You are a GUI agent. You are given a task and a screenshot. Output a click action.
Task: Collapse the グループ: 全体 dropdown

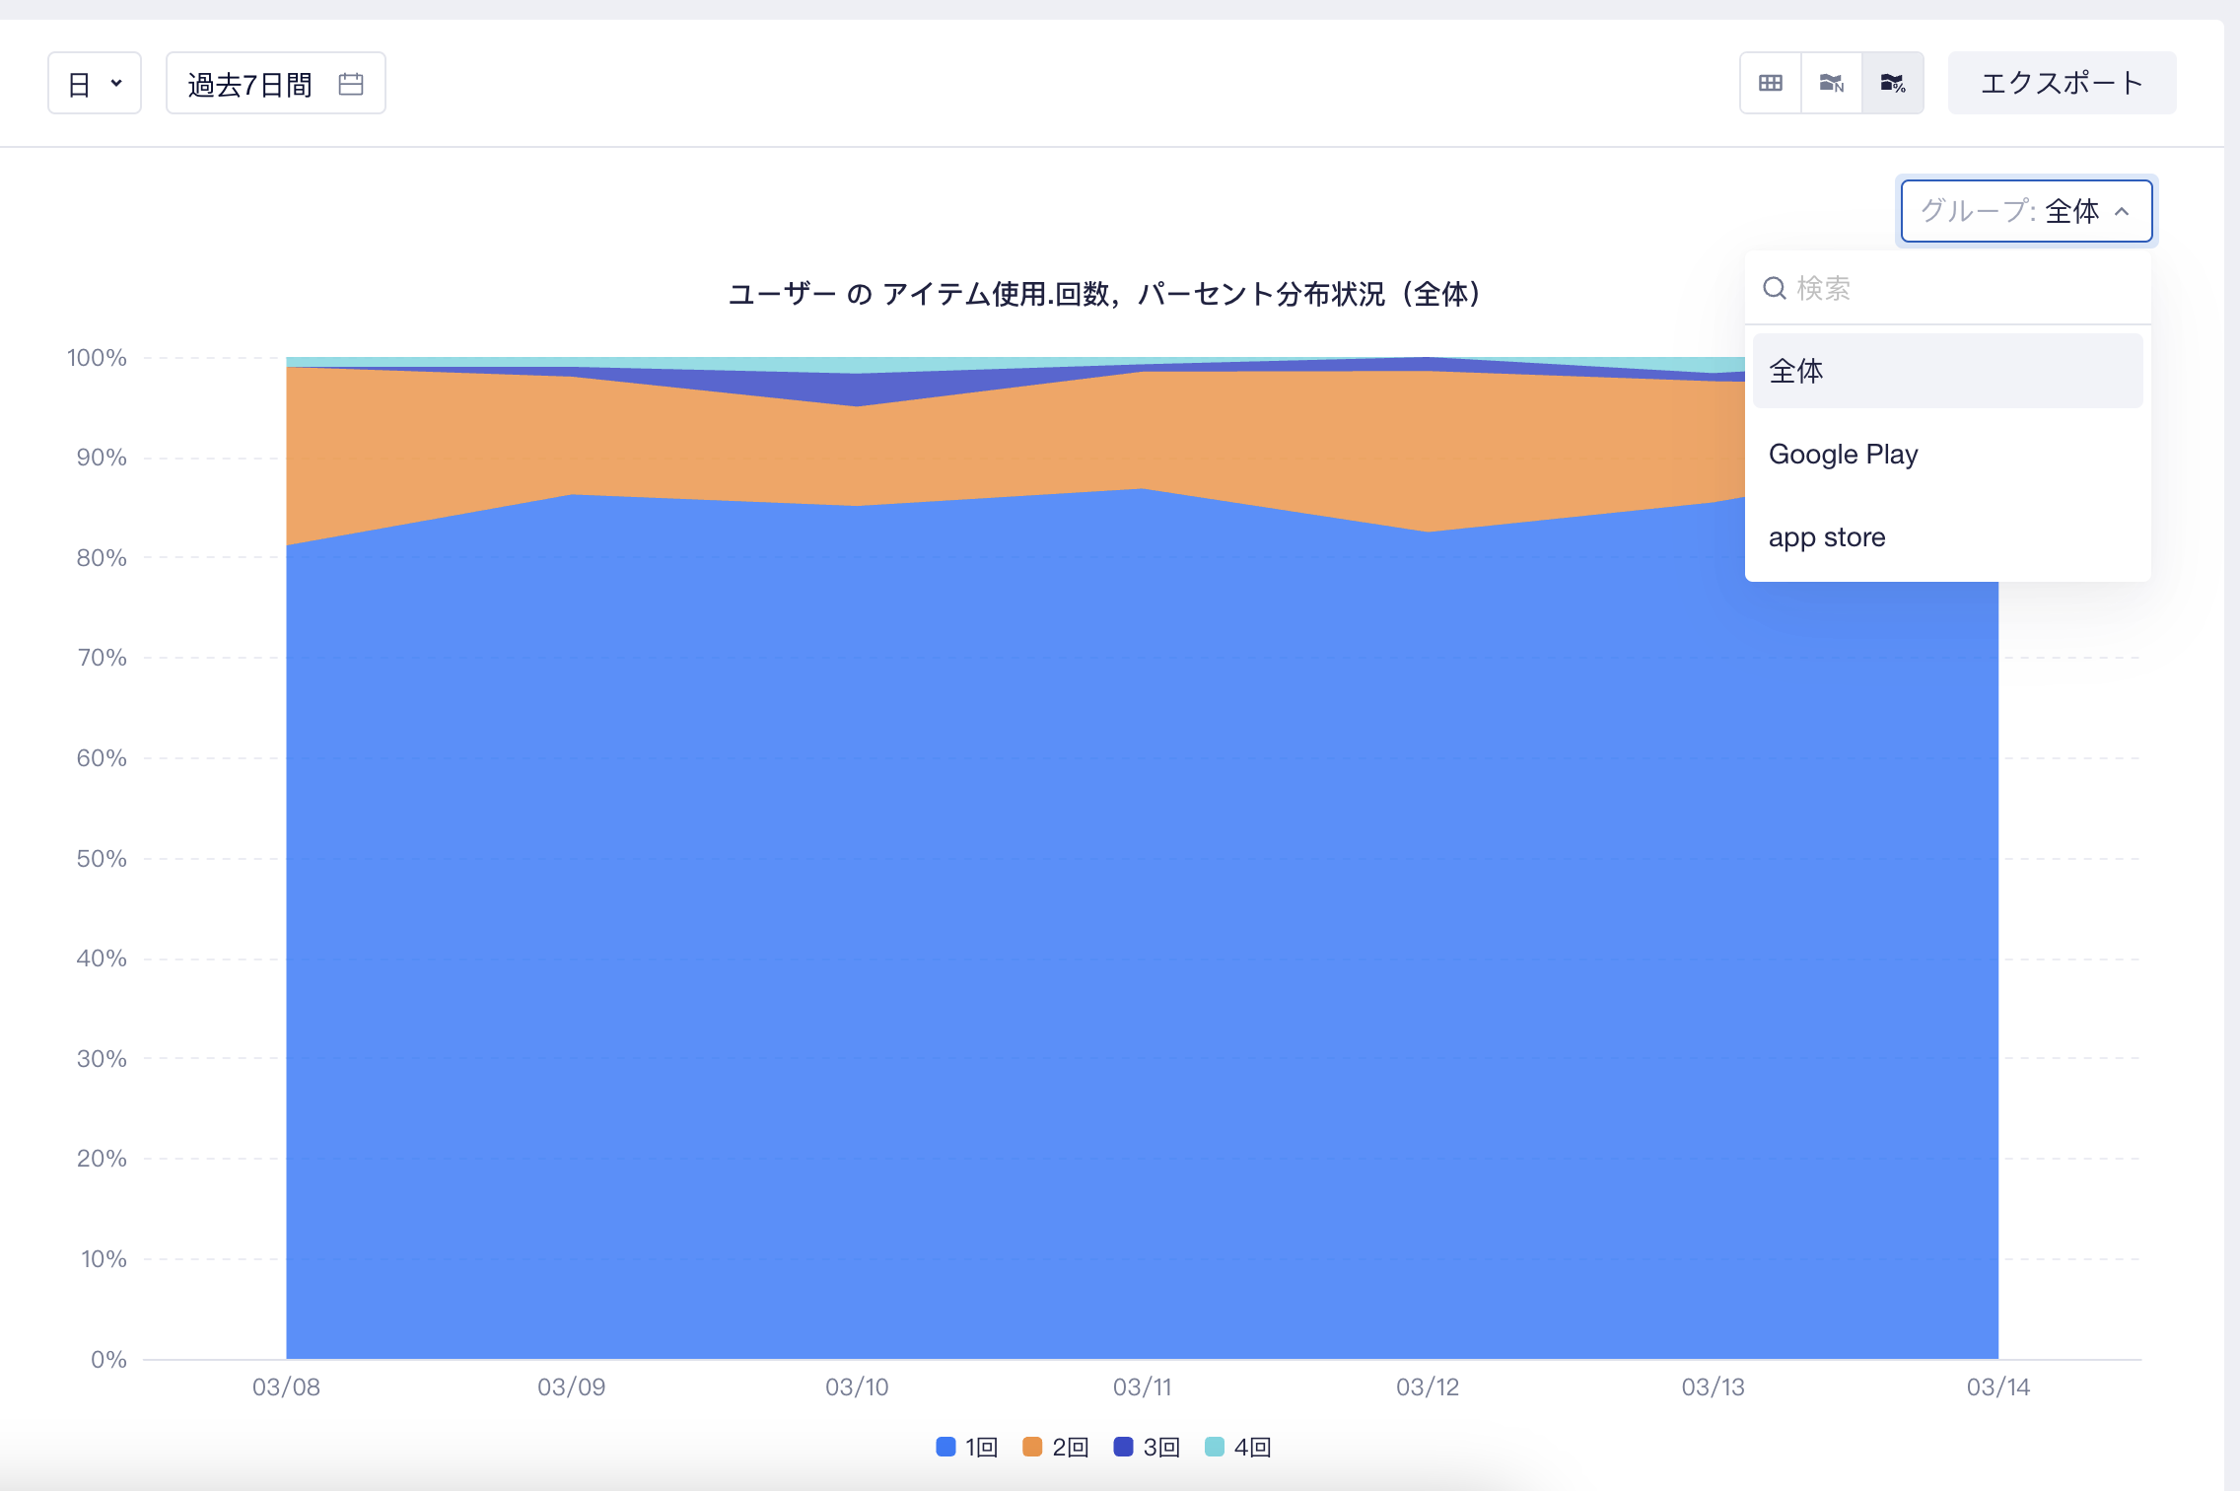click(2026, 211)
